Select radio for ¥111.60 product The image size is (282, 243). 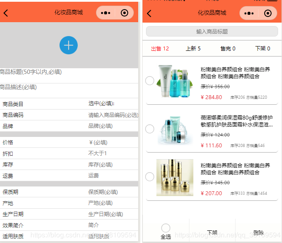[x=149, y=129]
